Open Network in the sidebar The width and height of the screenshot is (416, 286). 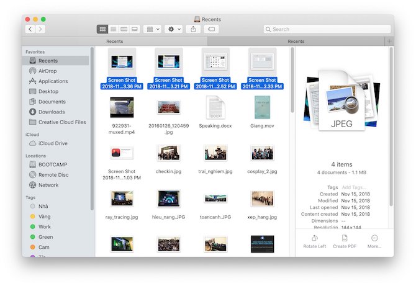[x=56, y=185]
